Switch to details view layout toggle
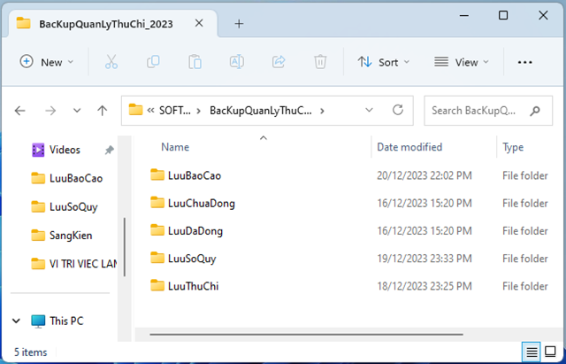 [532, 352]
